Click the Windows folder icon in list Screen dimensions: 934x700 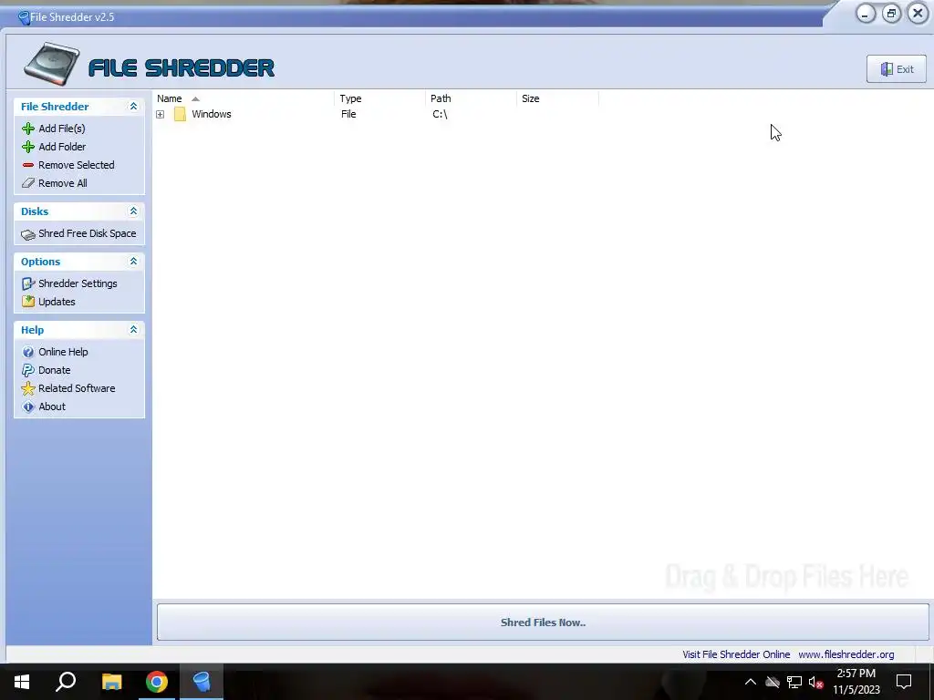(x=180, y=114)
